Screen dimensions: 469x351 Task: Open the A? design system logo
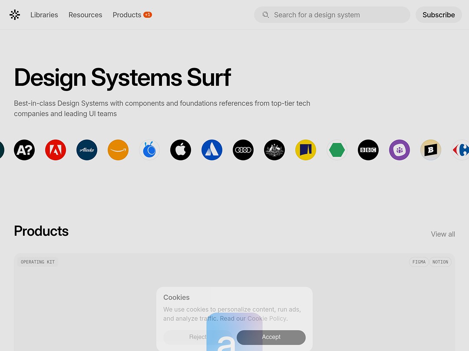click(24, 150)
